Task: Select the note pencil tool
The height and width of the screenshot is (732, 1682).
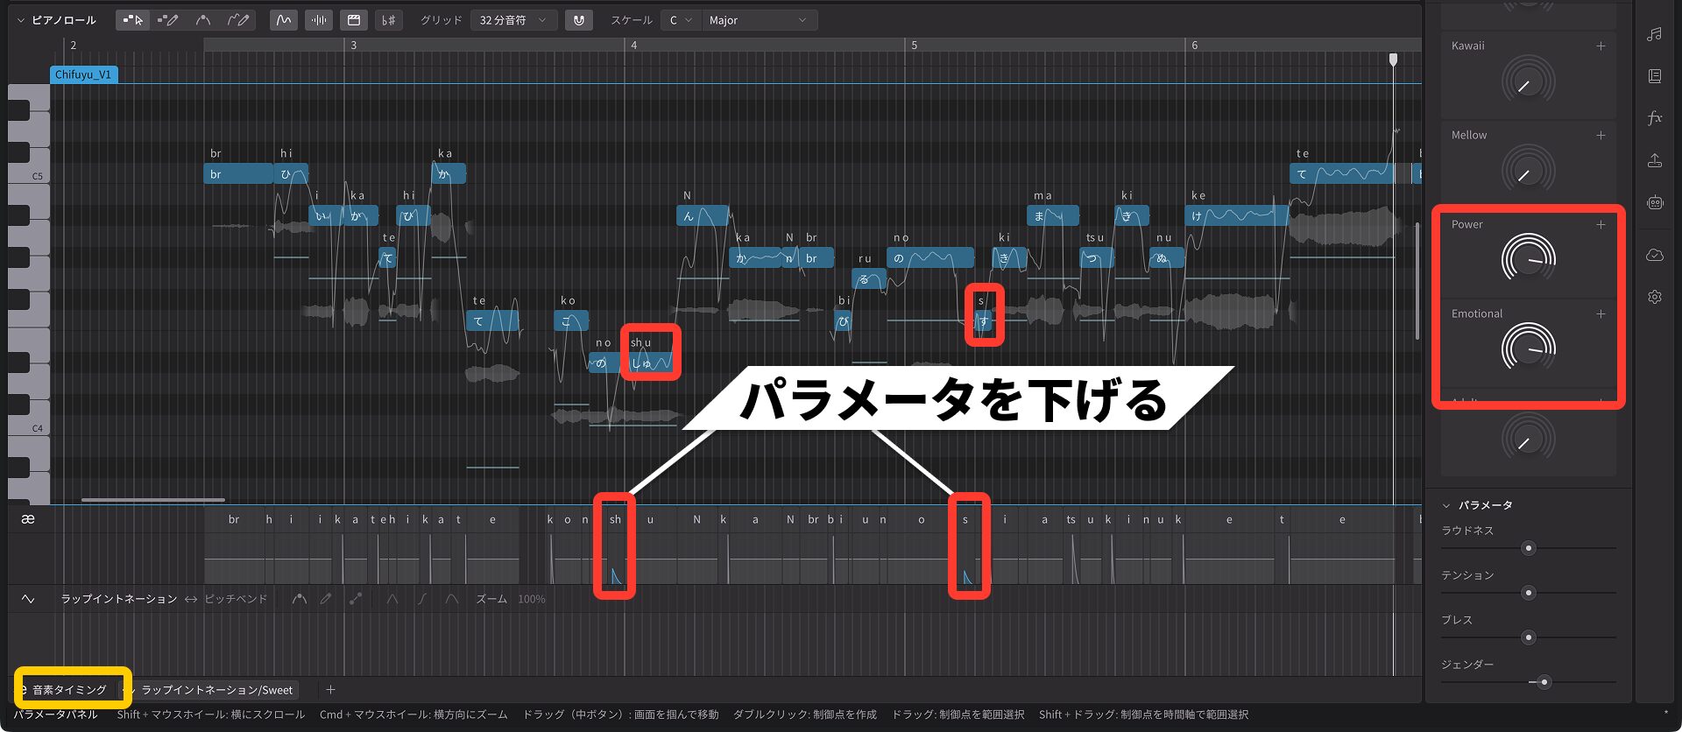Action: tap(167, 20)
